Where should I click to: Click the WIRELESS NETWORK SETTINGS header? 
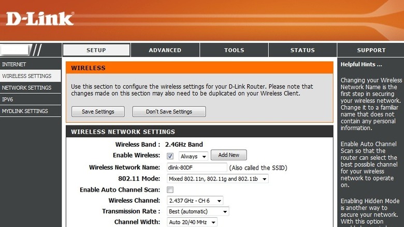coord(199,132)
